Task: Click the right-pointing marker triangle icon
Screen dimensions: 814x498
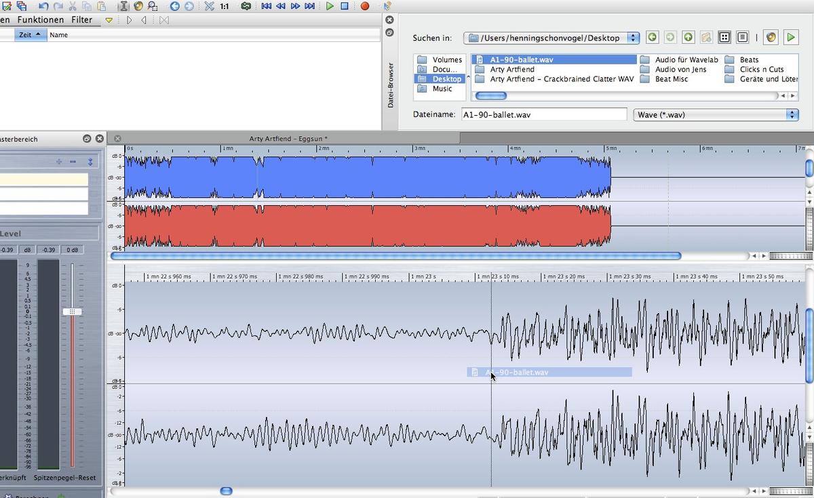Action: [x=129, y=20]
